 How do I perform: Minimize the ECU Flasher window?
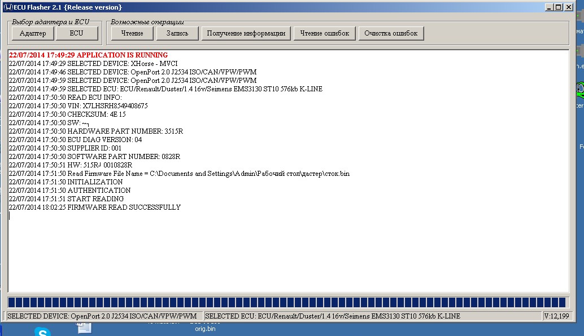coord(549,7)
